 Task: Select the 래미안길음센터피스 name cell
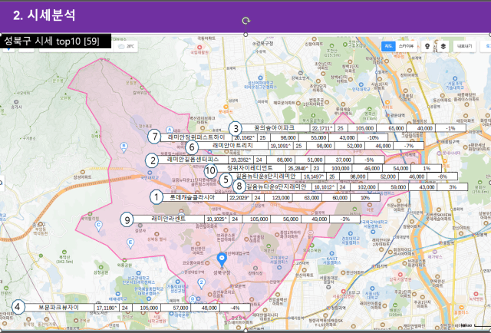[194, 160]
